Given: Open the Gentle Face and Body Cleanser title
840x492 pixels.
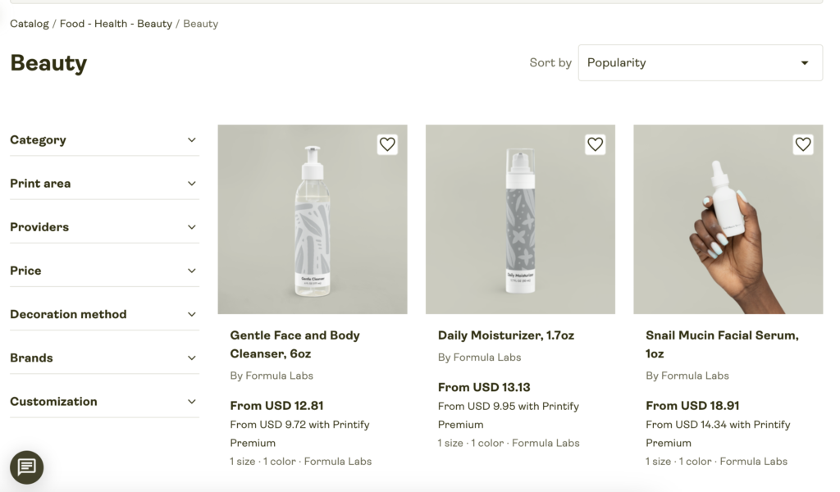Looking at the screenshot, I should 294,344.
